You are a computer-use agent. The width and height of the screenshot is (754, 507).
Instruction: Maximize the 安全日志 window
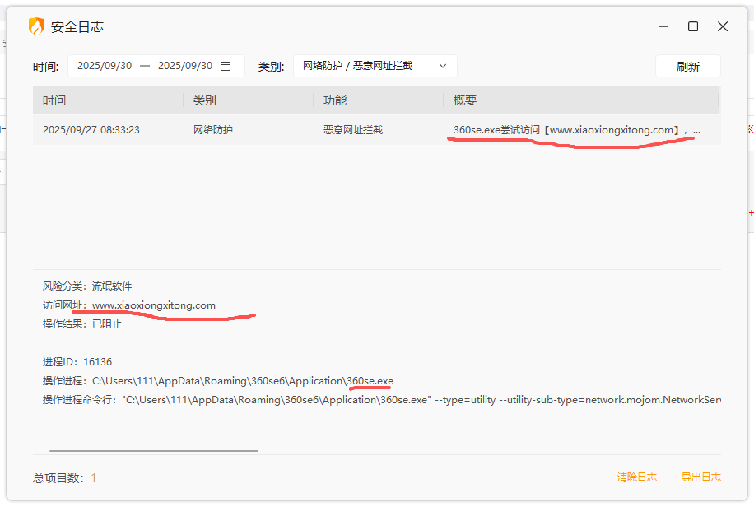[x=693, y=26]
